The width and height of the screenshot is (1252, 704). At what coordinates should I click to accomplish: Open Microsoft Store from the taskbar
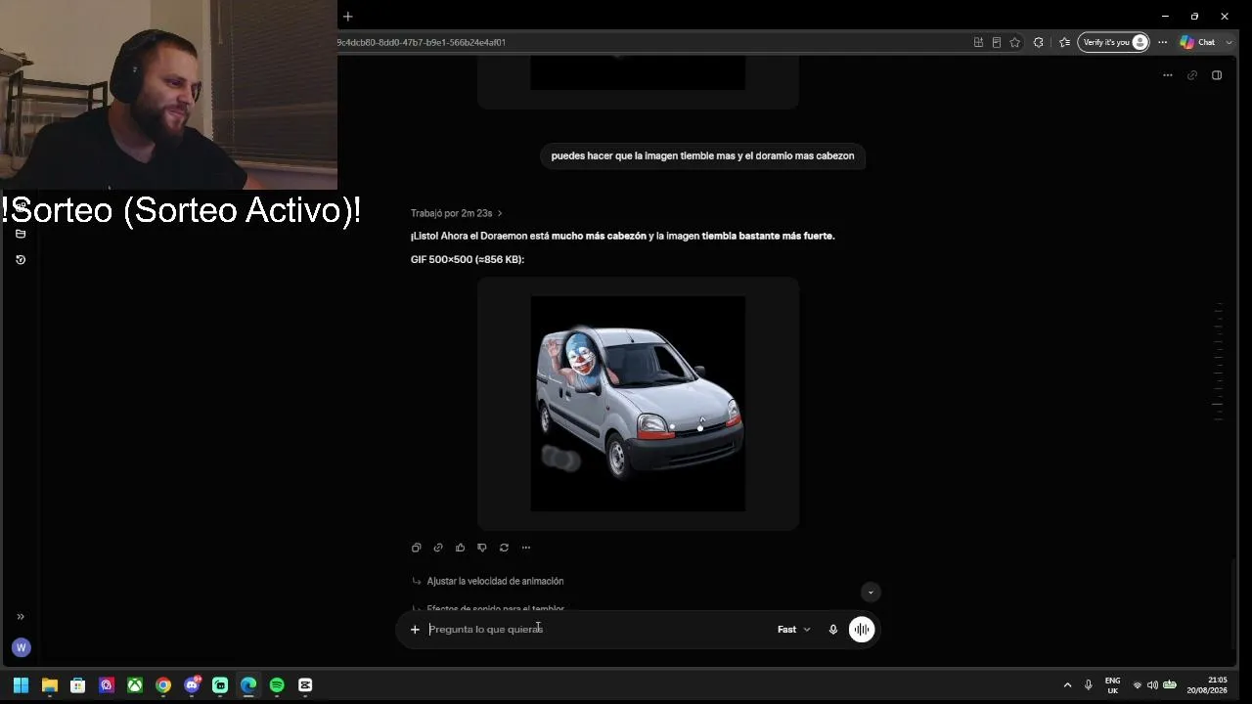pyautogui.click(x=78, y=685)
